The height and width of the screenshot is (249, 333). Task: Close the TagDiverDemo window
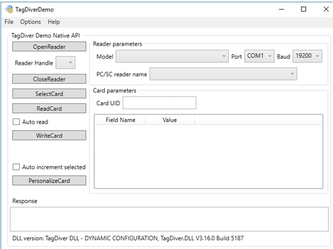click(326, 9)
